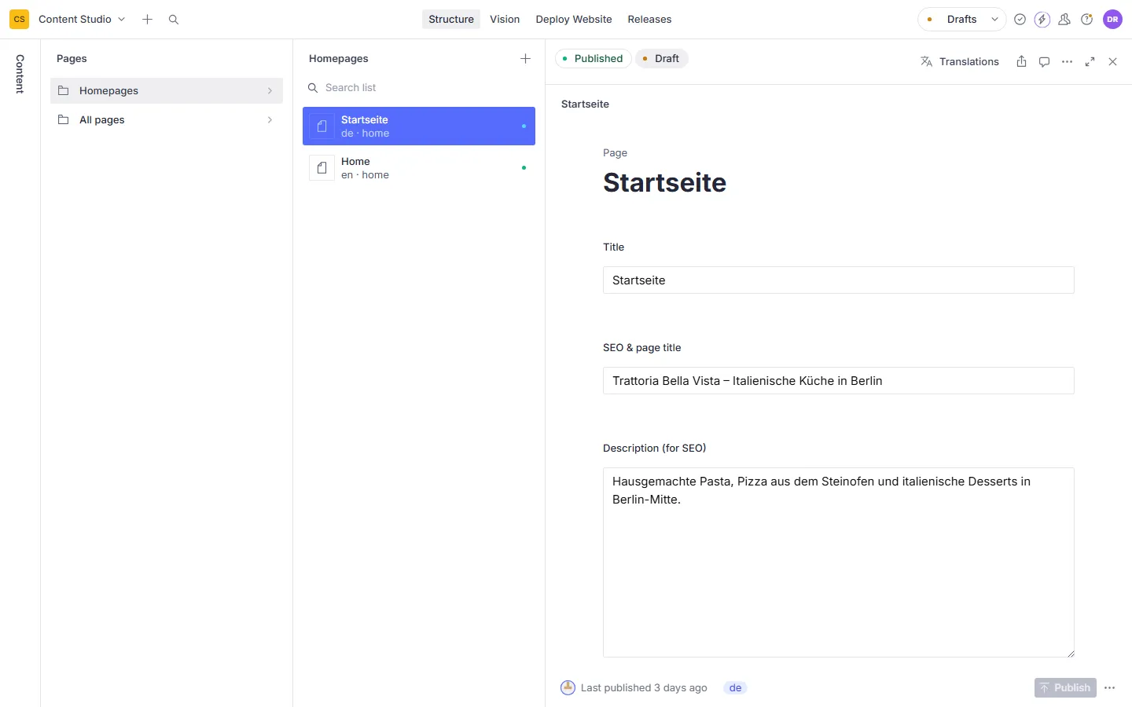1132x707 pixels.
Task: Open global search magnifier icon
Action: tap(174, 19)
